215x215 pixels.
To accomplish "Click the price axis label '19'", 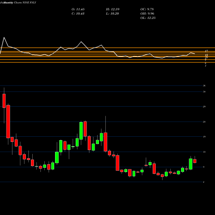I will click(204, 137).
